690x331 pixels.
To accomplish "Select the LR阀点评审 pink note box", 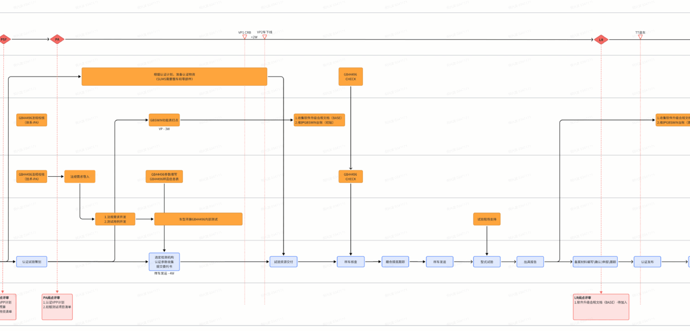I will tap(601, 306).
